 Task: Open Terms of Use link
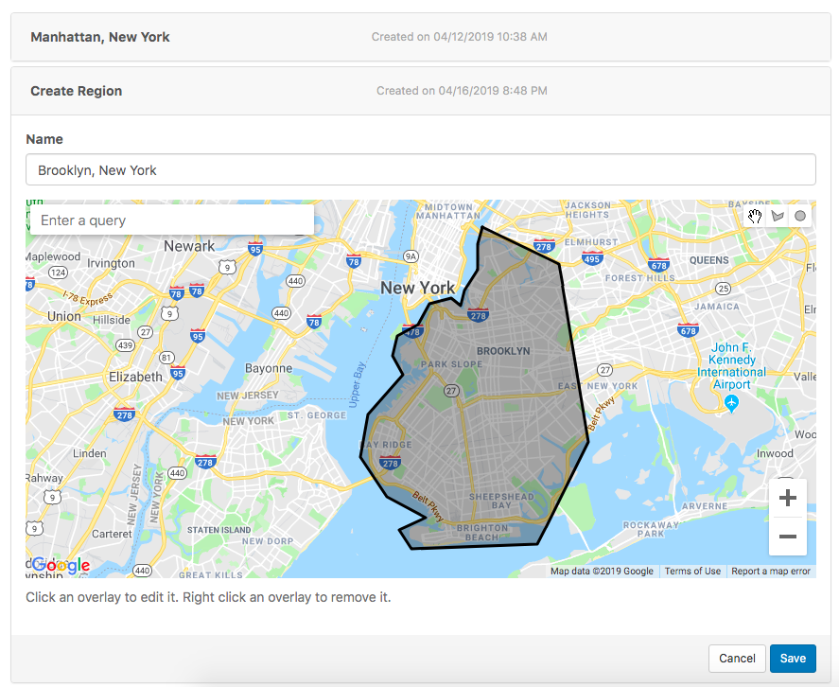[x=692, y=571]
